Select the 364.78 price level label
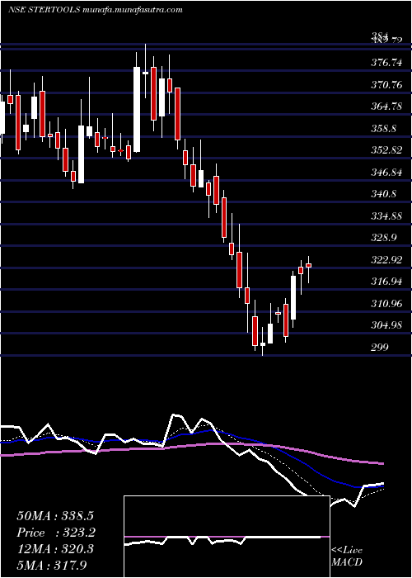 tap(386, 107)
